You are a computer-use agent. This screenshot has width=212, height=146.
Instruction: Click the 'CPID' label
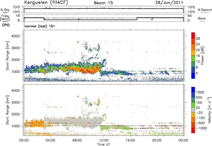(6, 25)
